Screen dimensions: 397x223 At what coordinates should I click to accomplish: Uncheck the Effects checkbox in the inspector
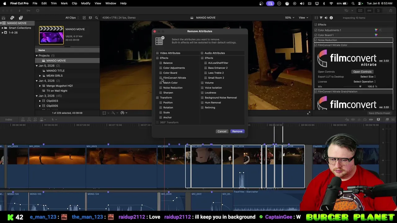tap(316, 24)
